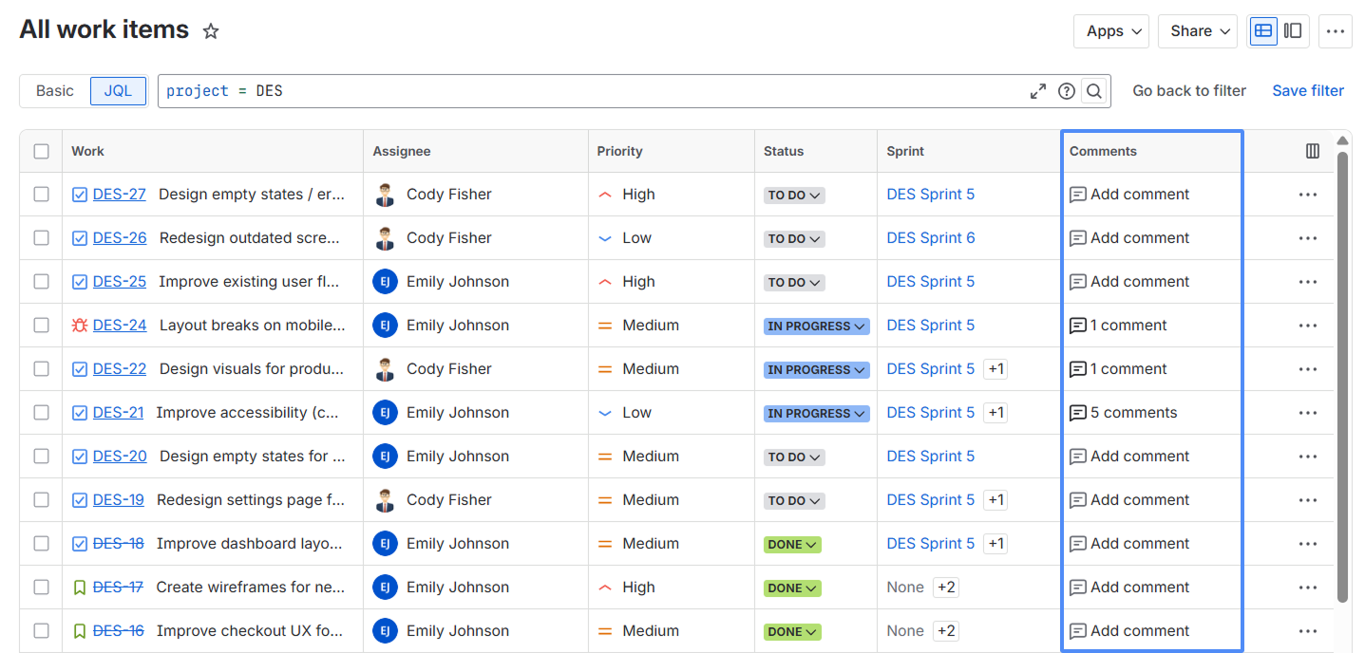Click the task icon on DES-27
Image resolution: width=1365 pixels, height=653 pixels.
click(80, 195)
